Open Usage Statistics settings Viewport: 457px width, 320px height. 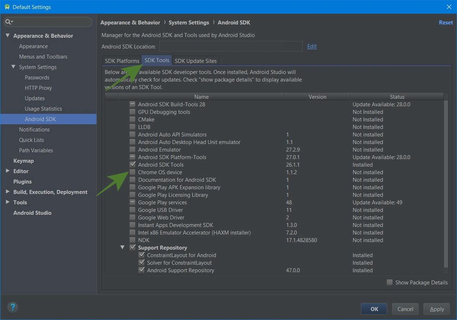click(x=43, y=109)
